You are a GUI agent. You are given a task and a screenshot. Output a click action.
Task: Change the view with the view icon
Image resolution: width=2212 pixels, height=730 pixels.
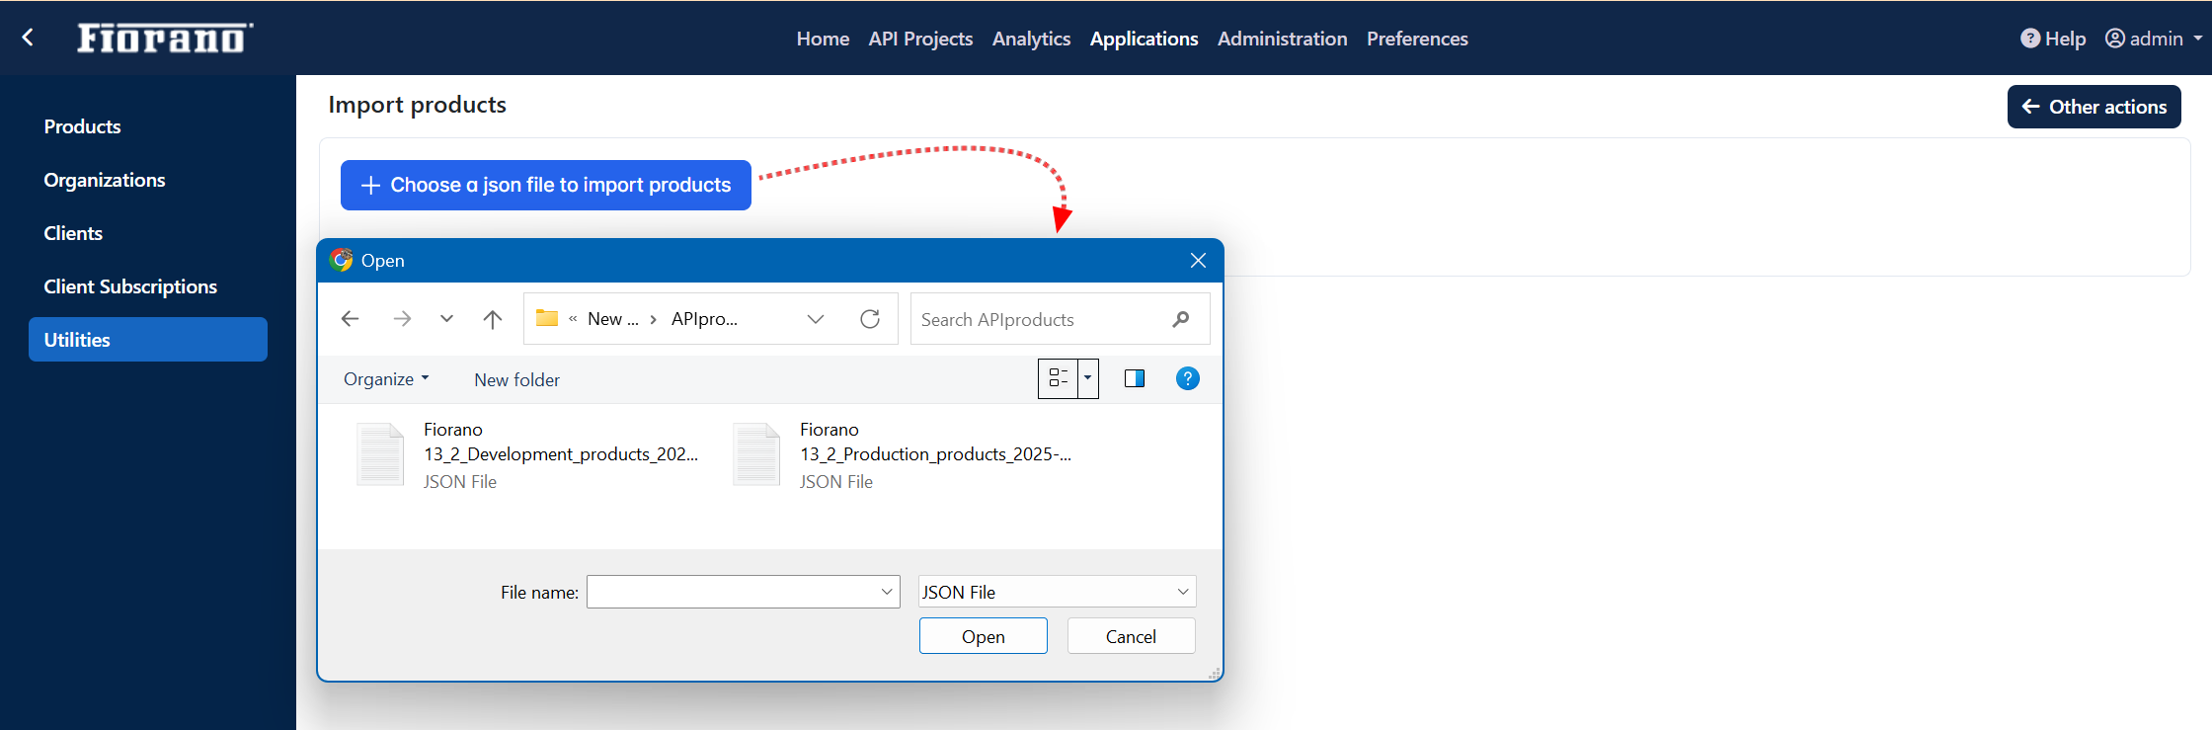coord(1058,378)
